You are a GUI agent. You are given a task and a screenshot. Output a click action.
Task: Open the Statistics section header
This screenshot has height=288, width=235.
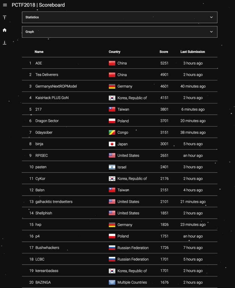point(120,17)
